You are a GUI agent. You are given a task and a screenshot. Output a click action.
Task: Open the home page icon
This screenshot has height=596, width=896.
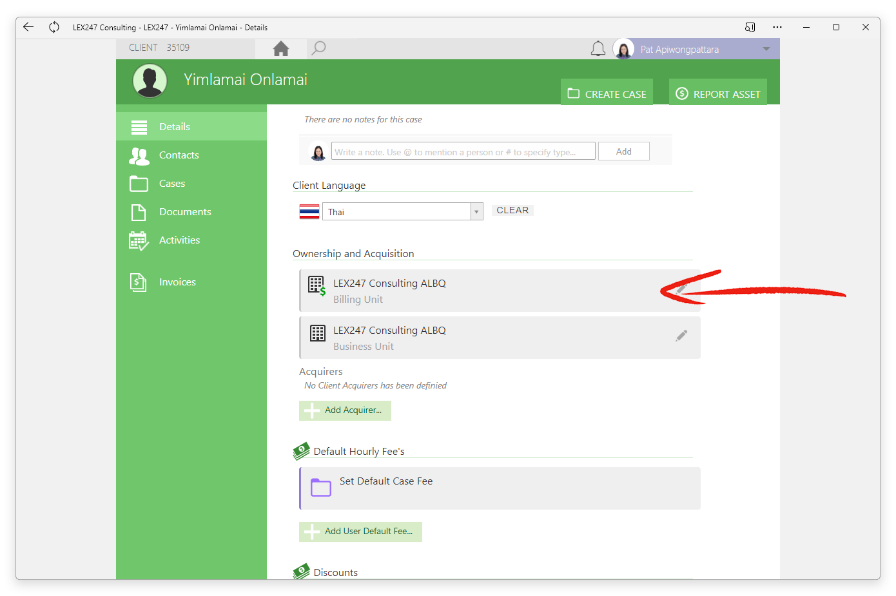point(281,49)
